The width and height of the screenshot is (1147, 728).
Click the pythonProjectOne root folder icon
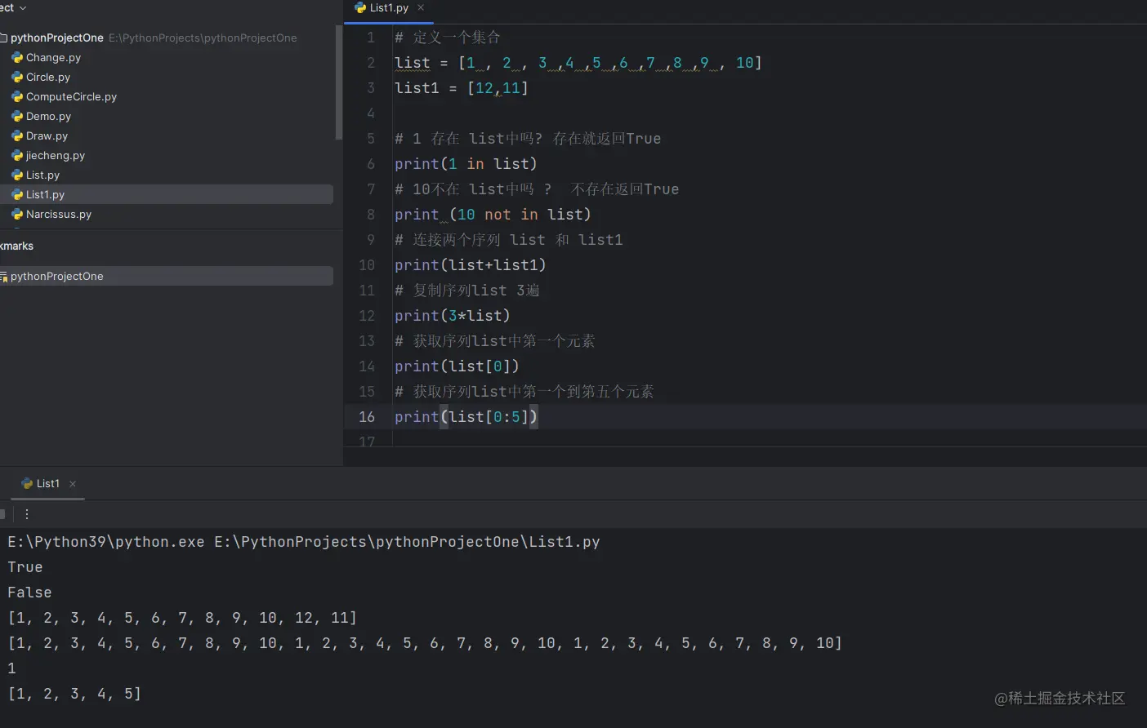click(3, 38)
